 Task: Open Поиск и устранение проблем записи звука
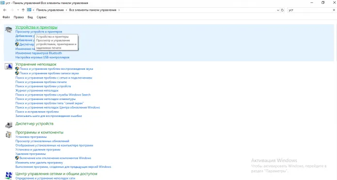point(49,73)
